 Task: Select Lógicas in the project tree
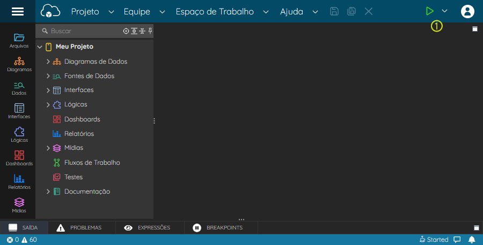pyautogui.click(x=76, y=104)
